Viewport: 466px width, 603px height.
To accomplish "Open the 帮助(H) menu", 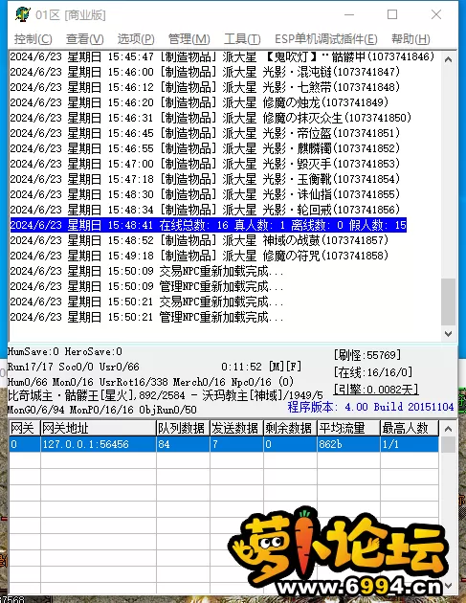I will pos(411,39).
